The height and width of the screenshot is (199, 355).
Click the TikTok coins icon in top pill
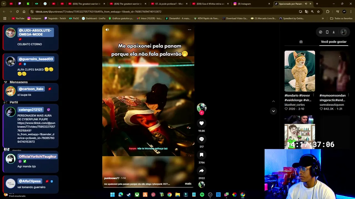[320, 32]
